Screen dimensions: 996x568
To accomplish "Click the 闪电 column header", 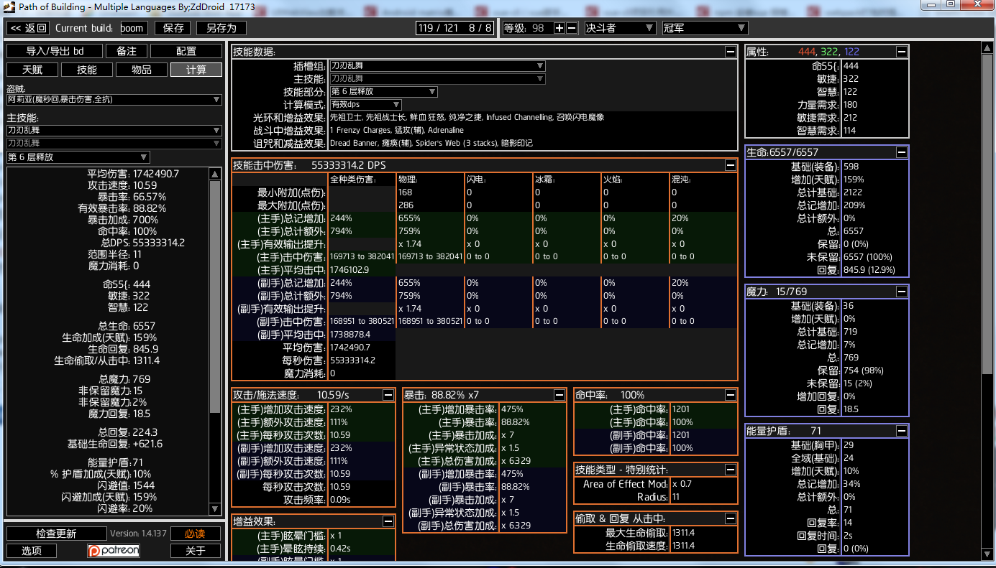I will pos(477,180).
